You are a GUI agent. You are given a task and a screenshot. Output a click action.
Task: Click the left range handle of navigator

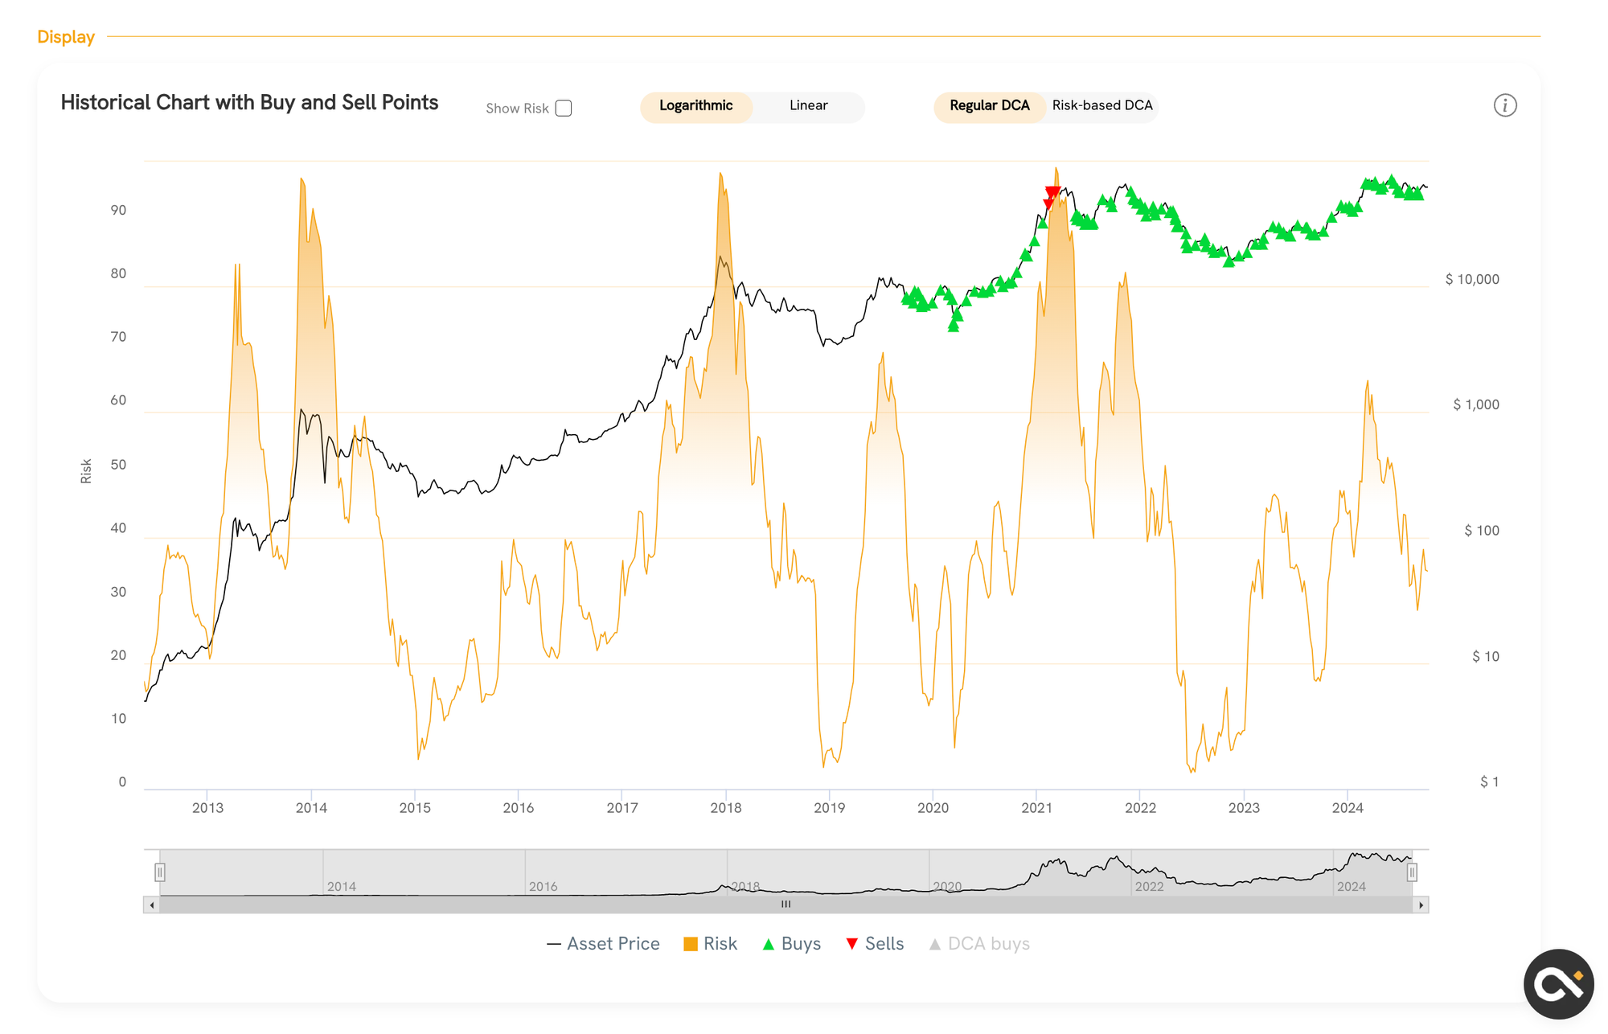[160, 872]
